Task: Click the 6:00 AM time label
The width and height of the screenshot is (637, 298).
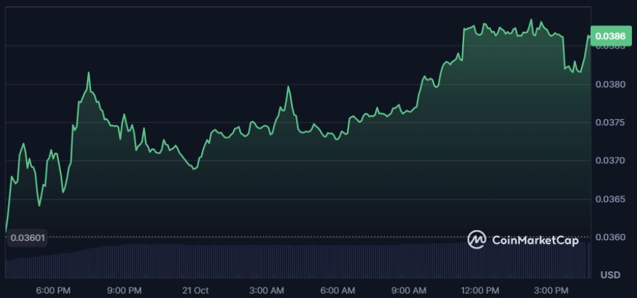Action: coord(338,291)
